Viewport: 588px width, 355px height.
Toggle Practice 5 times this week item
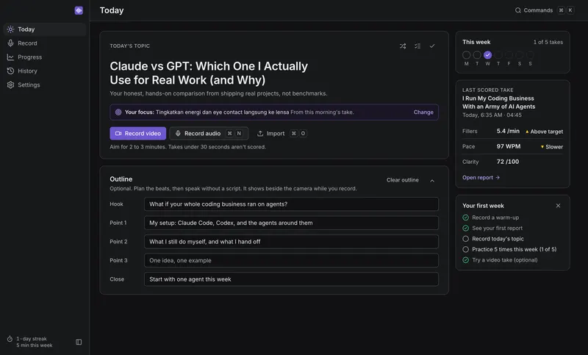pyautogui.click(x=509, y=249)
